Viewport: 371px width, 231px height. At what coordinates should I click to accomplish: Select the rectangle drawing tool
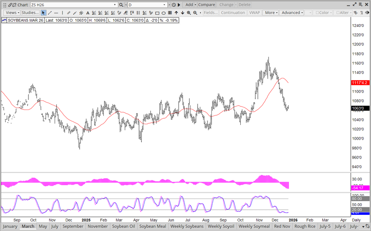[157, 13]
